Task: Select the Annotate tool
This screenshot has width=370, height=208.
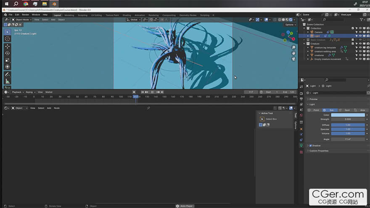Action: [8, 74]
